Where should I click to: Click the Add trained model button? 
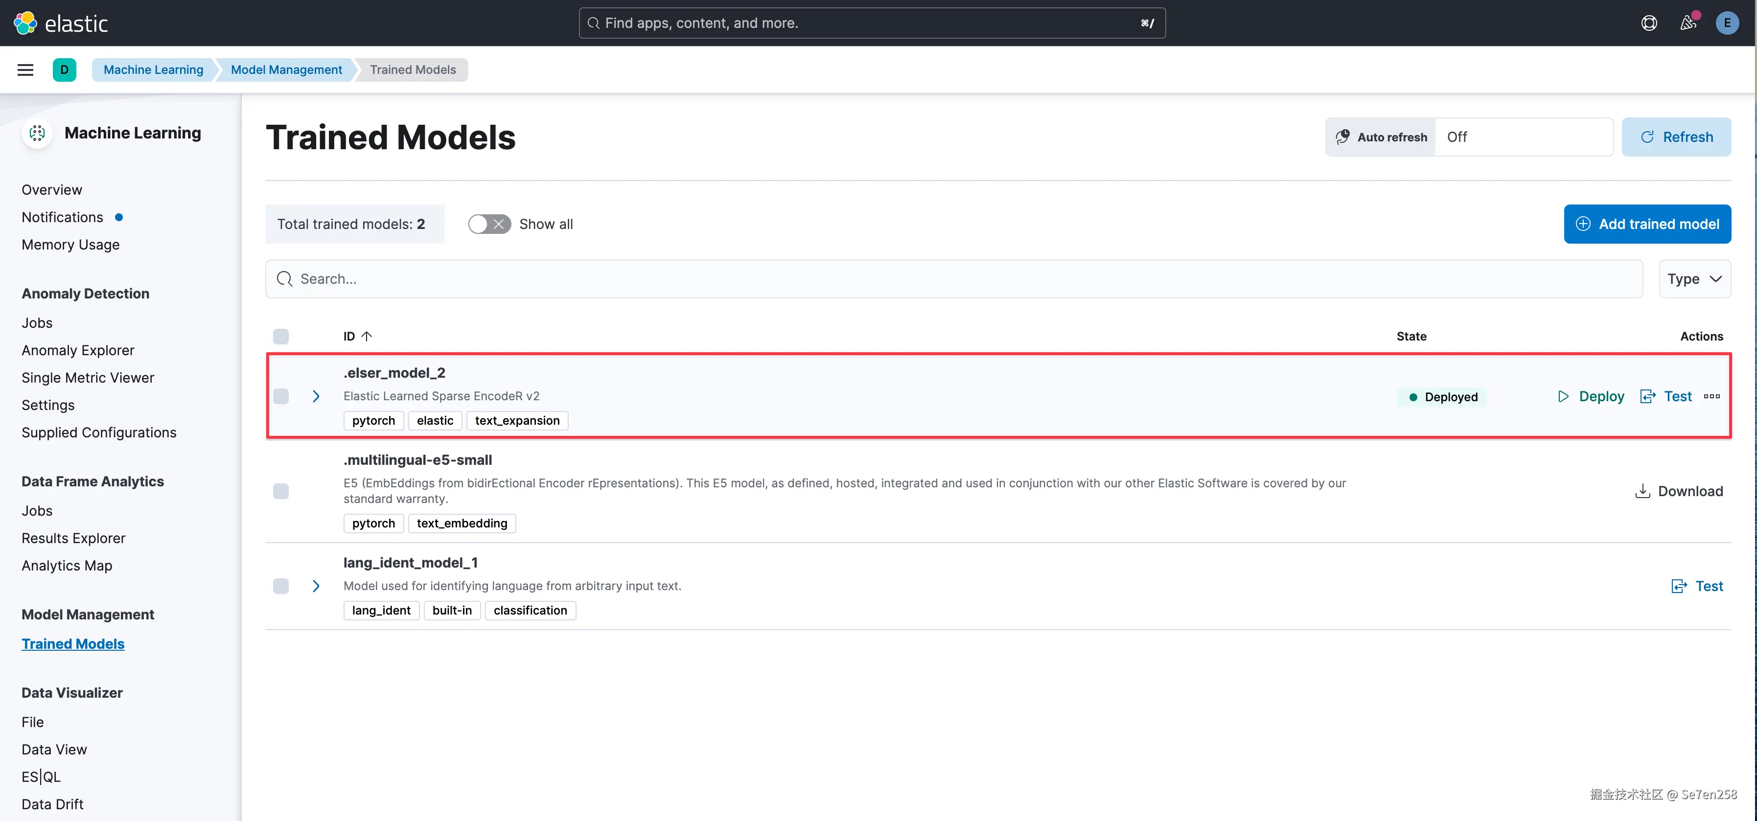point(1647,225)
